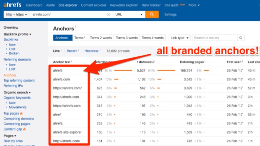Open Site audit in the top navigation
Screen dimensions: 260x146
pyautogui.click(x=171, y=5)
